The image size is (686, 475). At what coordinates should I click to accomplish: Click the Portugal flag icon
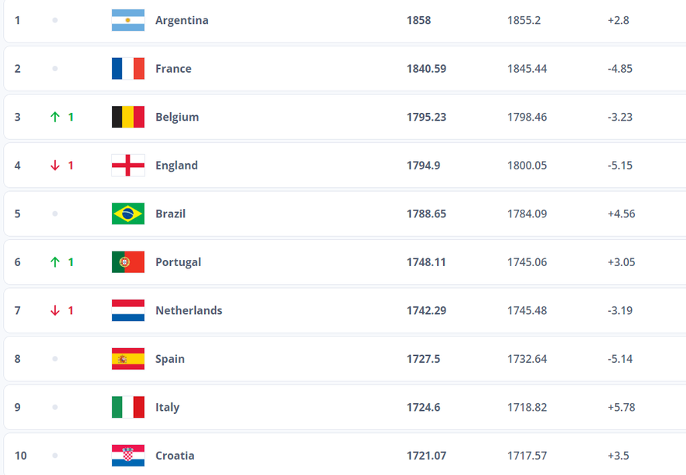click(x=128, y=261)
